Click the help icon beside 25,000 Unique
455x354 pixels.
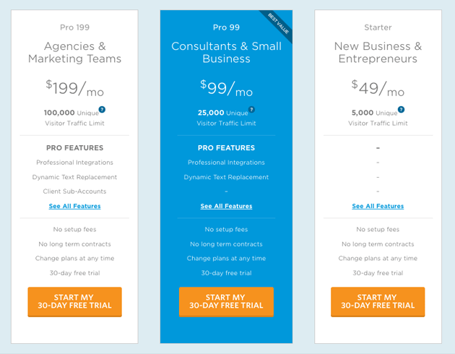(251, 110)
